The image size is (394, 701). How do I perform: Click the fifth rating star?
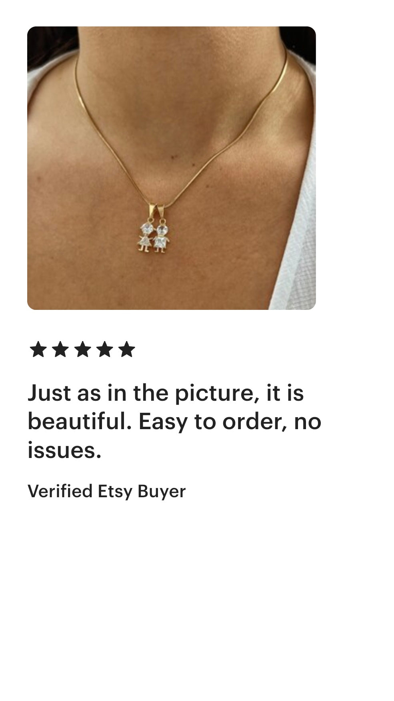click(127, 349)
